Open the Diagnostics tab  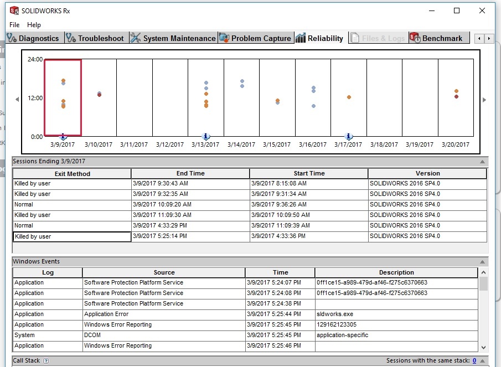point(35,38)
